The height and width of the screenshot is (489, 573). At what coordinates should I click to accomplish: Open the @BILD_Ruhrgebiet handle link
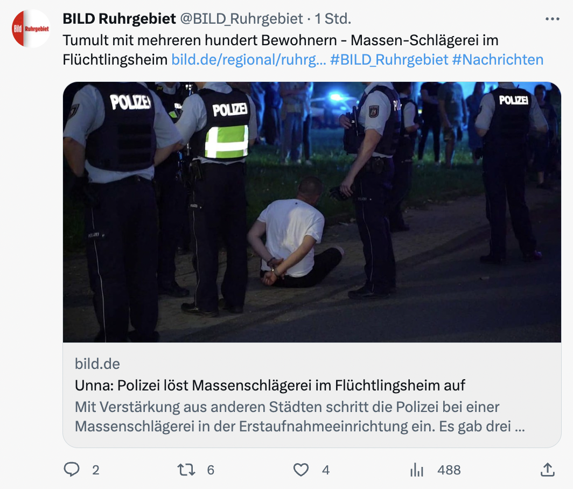click(242, 19)
